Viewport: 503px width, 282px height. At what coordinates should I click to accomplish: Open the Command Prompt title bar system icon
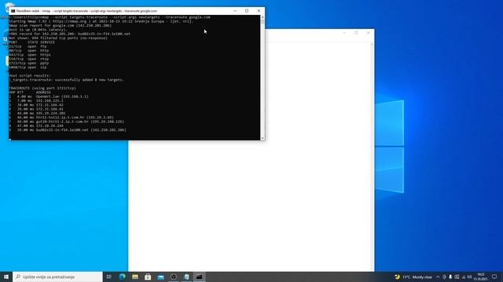13,11
